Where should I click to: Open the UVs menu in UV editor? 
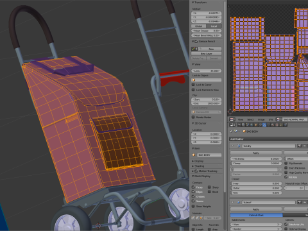pos(271,119)
